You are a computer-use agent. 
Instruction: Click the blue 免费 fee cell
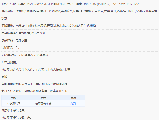point(73,104)
